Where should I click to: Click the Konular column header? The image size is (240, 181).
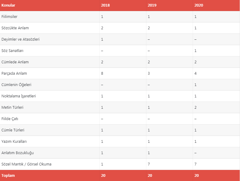click(x=8, y=5)
